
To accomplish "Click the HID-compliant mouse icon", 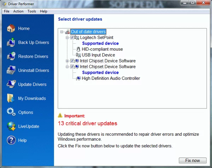I will 78,49.
